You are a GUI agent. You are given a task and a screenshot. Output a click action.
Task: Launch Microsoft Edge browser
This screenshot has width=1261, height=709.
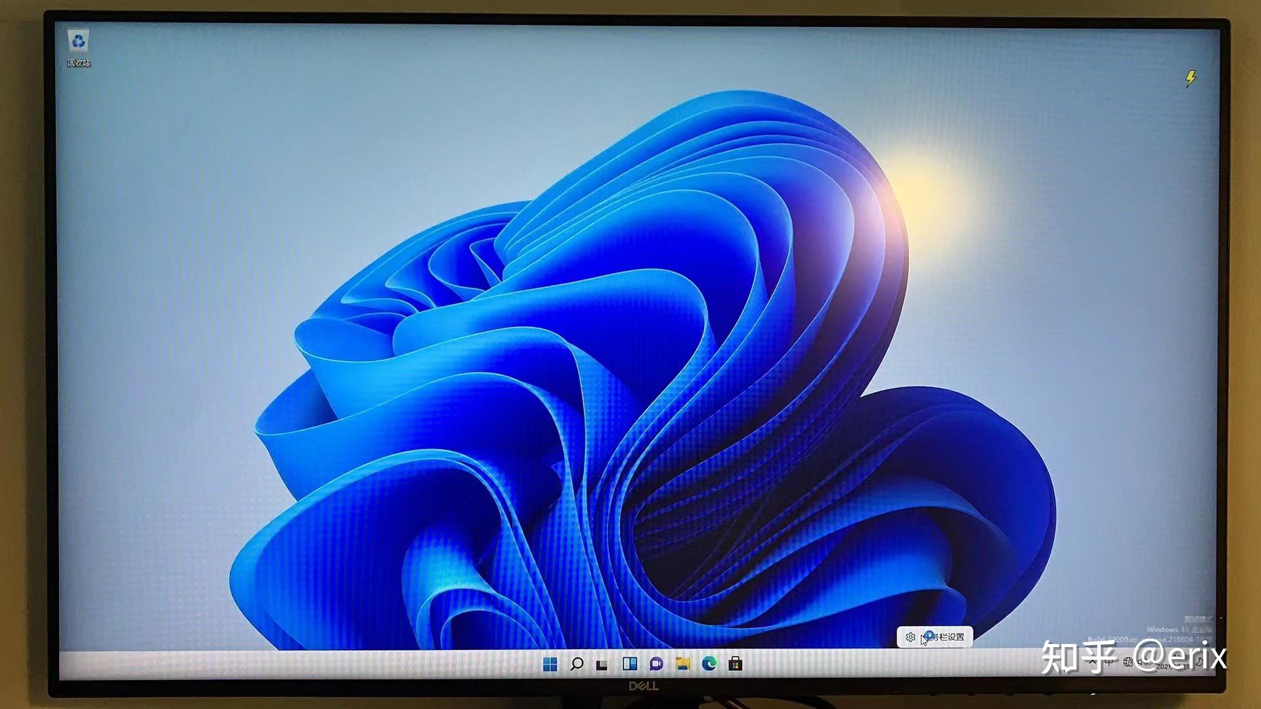[709, 664]
